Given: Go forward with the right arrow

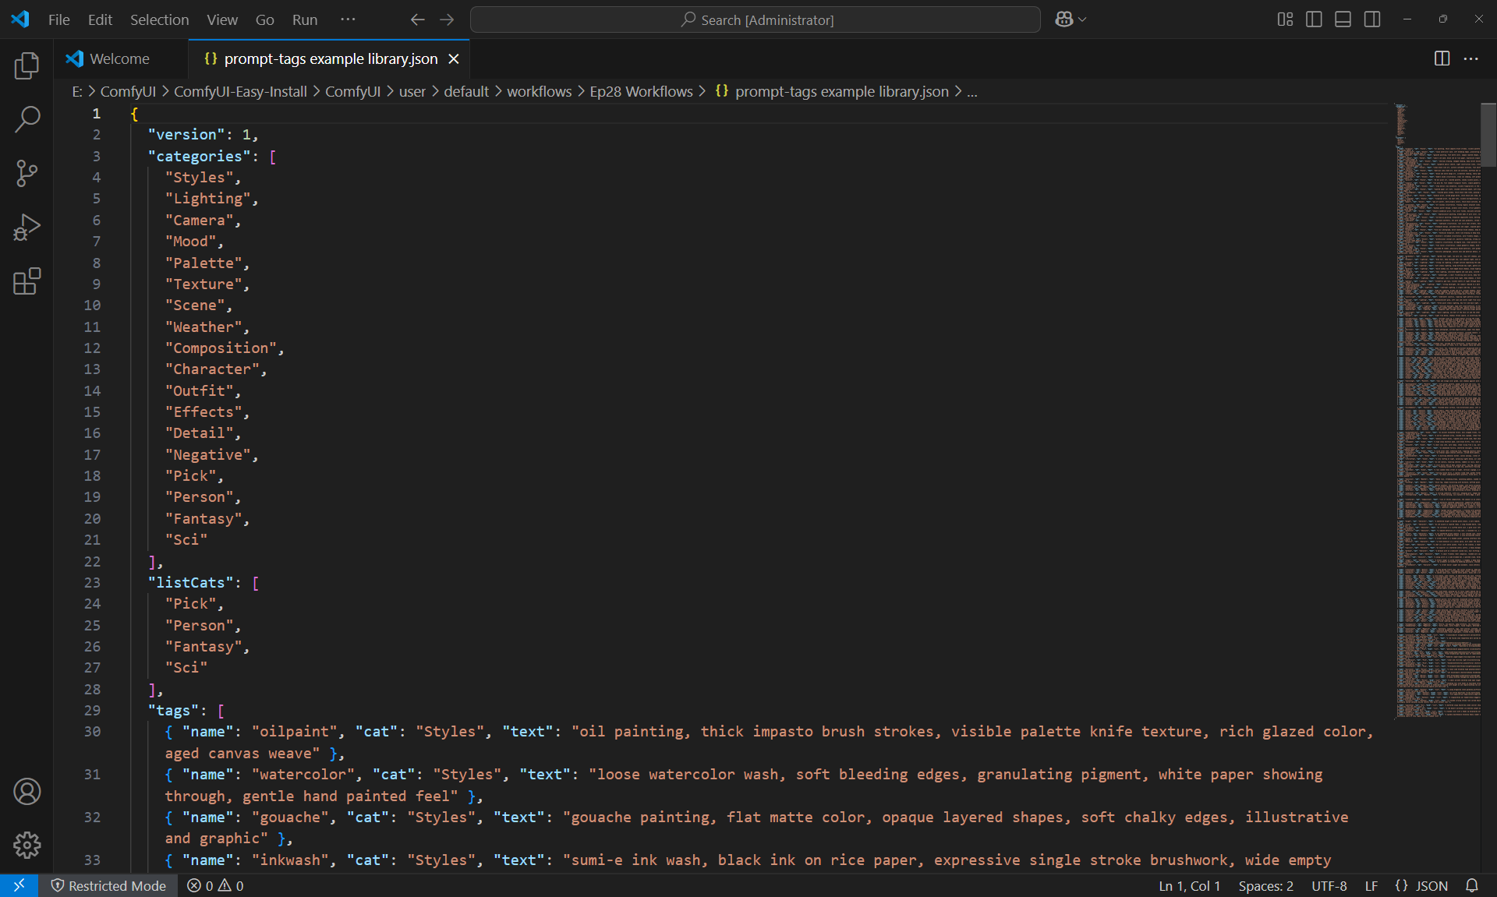Looking at the screenshot, I should pos(447,19).
